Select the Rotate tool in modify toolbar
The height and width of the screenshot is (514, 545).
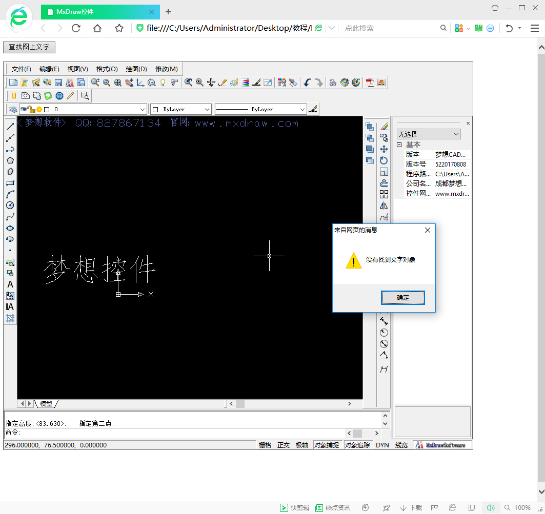(x=383, y=160)
